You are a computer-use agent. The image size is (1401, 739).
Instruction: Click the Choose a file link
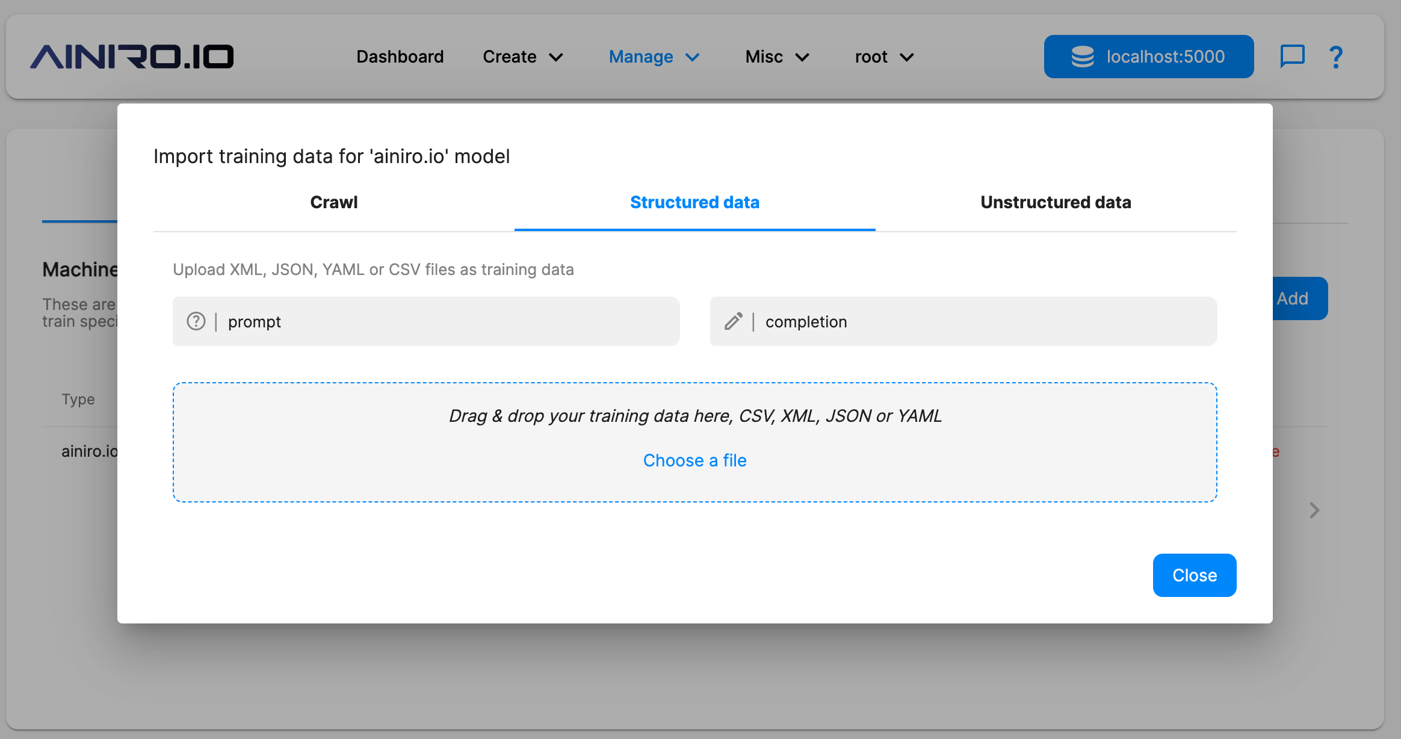click(x=694, y=460)
